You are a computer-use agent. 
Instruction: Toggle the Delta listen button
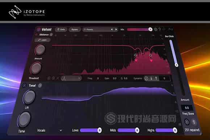[61, 30]
